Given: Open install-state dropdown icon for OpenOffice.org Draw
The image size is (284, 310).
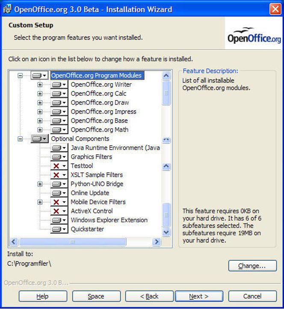Looking at the screenshot, I should pyautogui.click(x=59, y=103).
